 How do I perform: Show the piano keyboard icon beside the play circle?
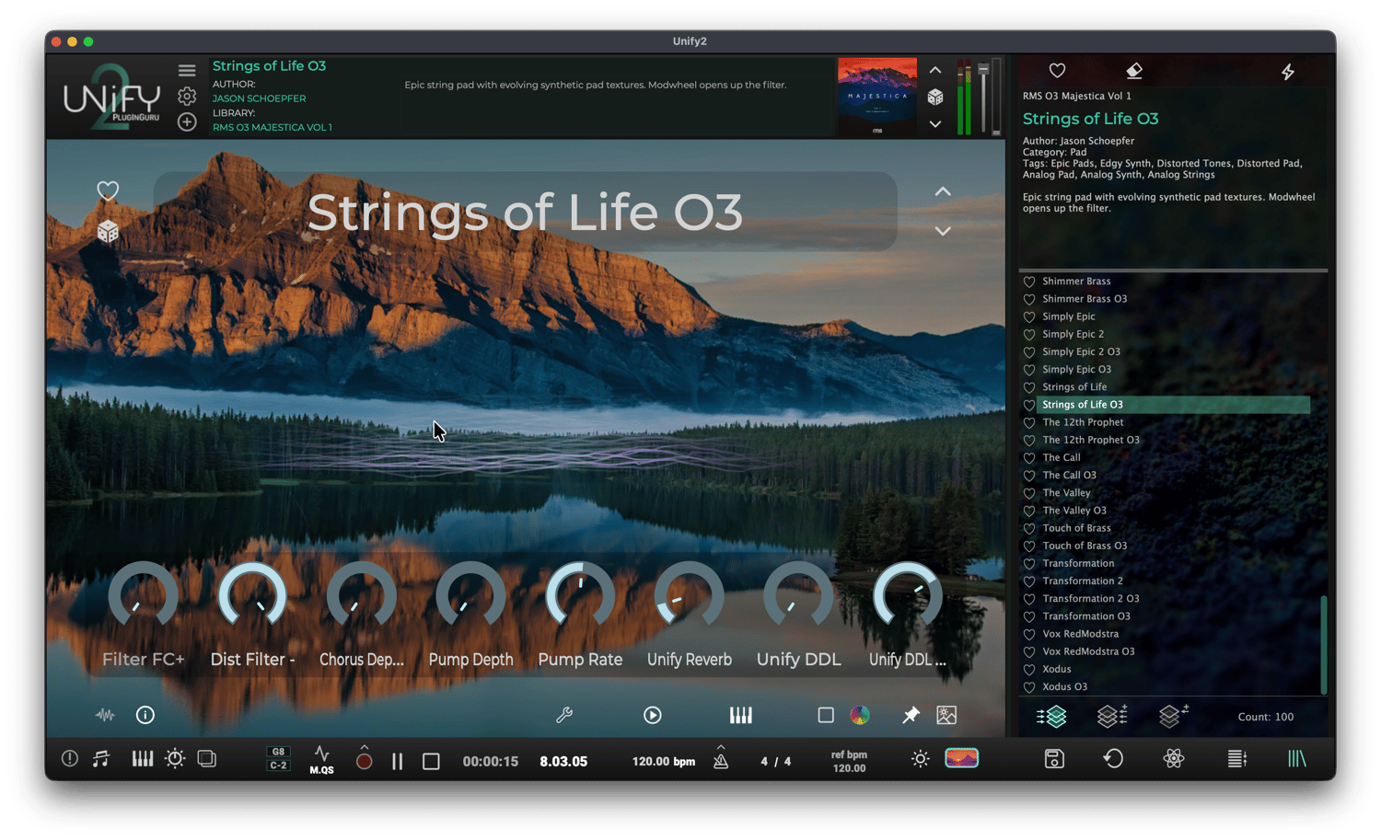(740, 715)
